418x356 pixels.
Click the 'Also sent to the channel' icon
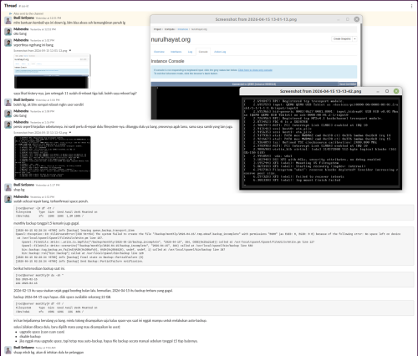tap(11, 13)
